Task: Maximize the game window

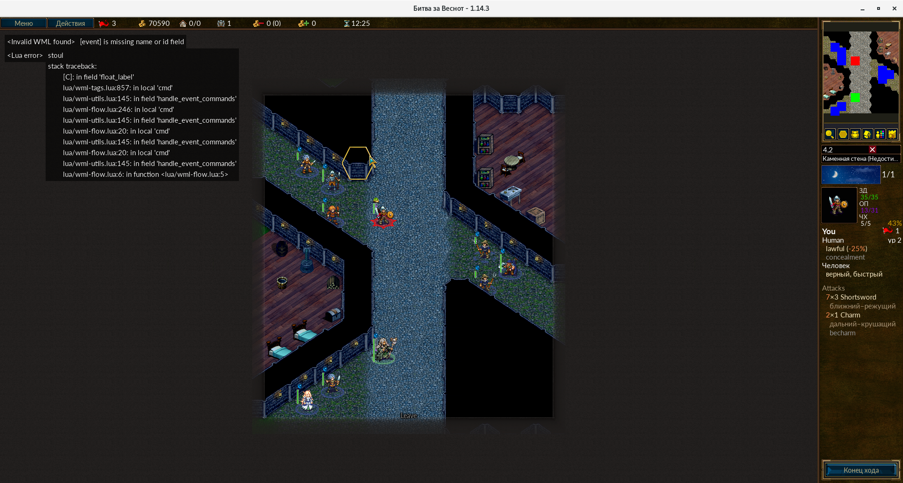Action: (x=878, y=8)
